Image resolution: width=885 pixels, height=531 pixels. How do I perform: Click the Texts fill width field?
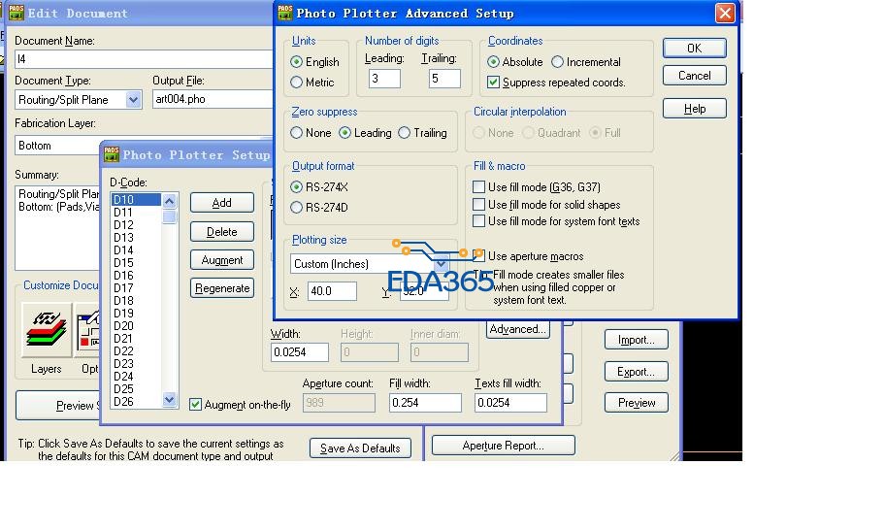[510, 402]
